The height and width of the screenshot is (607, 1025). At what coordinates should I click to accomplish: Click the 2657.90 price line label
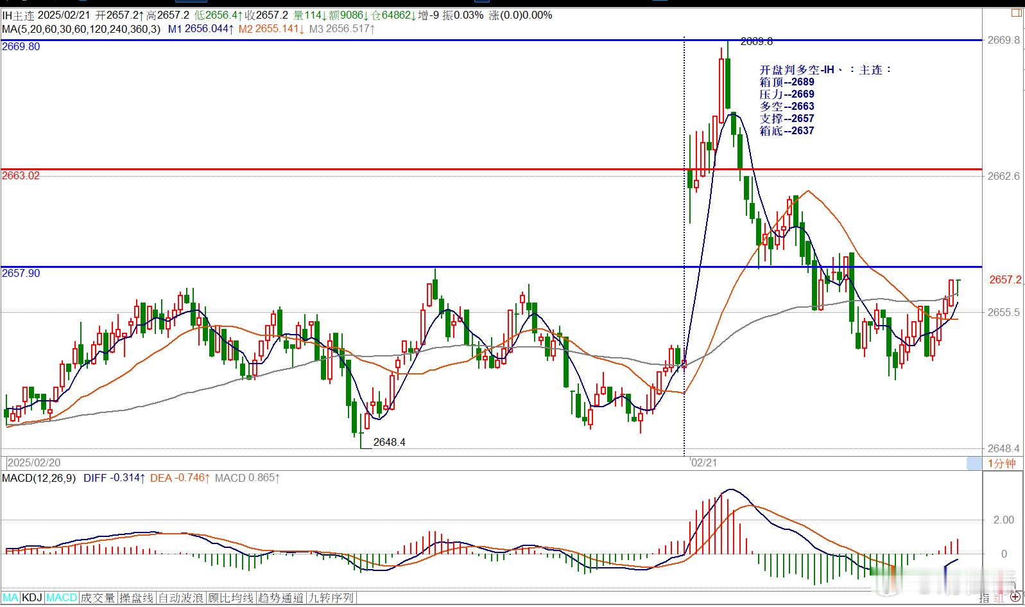21,273
